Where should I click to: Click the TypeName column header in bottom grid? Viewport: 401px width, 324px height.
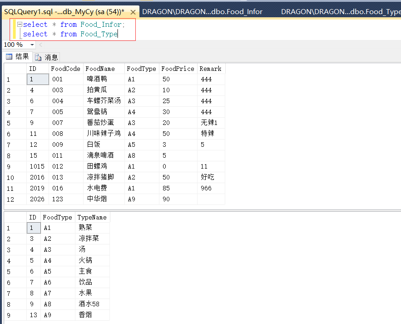click(92, 217)
